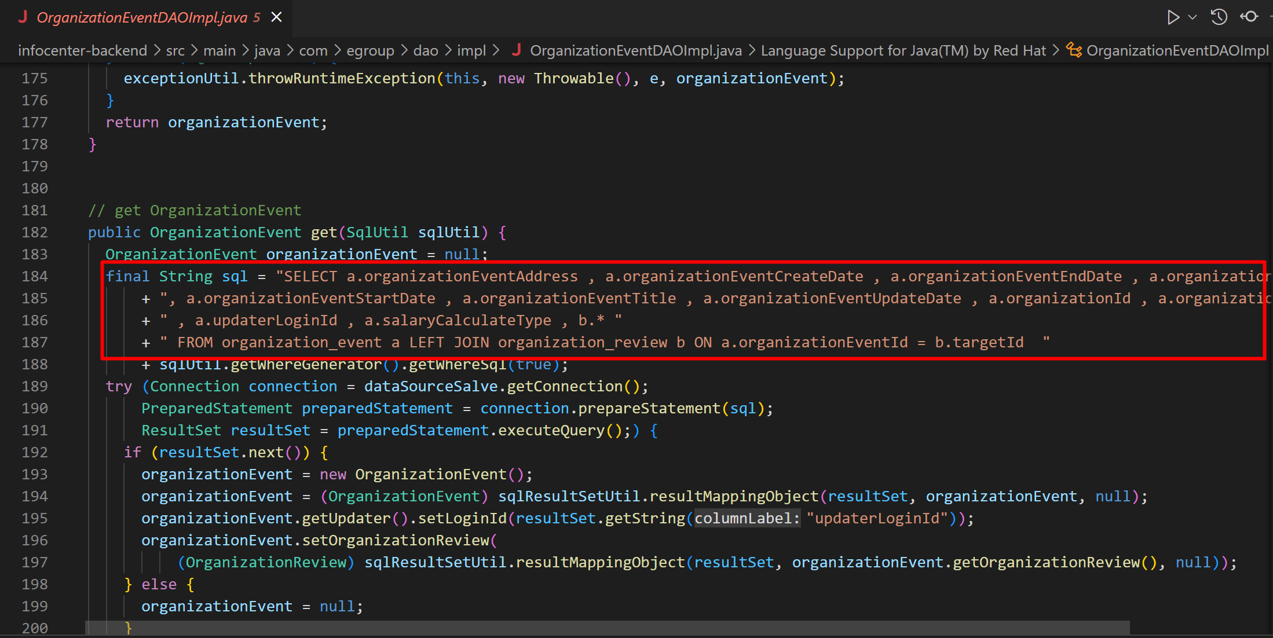Click line number 184 in the gutter

pos(35,276)
